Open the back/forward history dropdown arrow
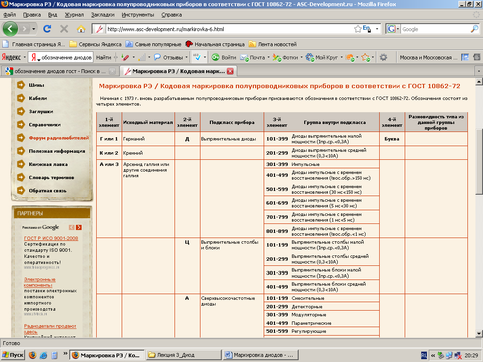This screenshot has width=483, height=362. click(x=33, y=29)
